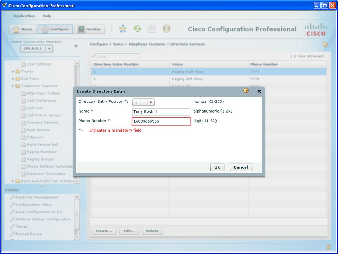Screen dimensions: 338x254
Task: Click Write to Startup Configuration utility
Action: [x=40, y=219]
